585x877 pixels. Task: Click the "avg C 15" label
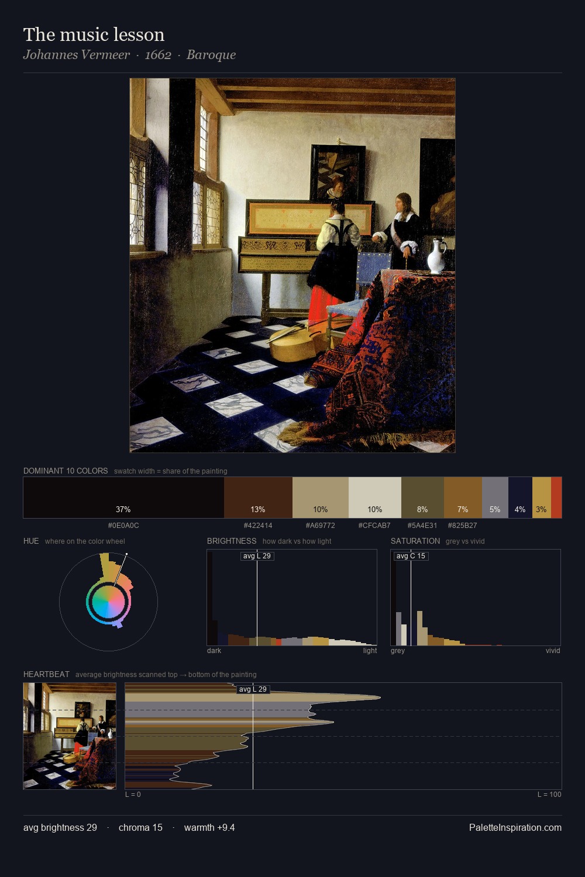(x=411, y=556)
